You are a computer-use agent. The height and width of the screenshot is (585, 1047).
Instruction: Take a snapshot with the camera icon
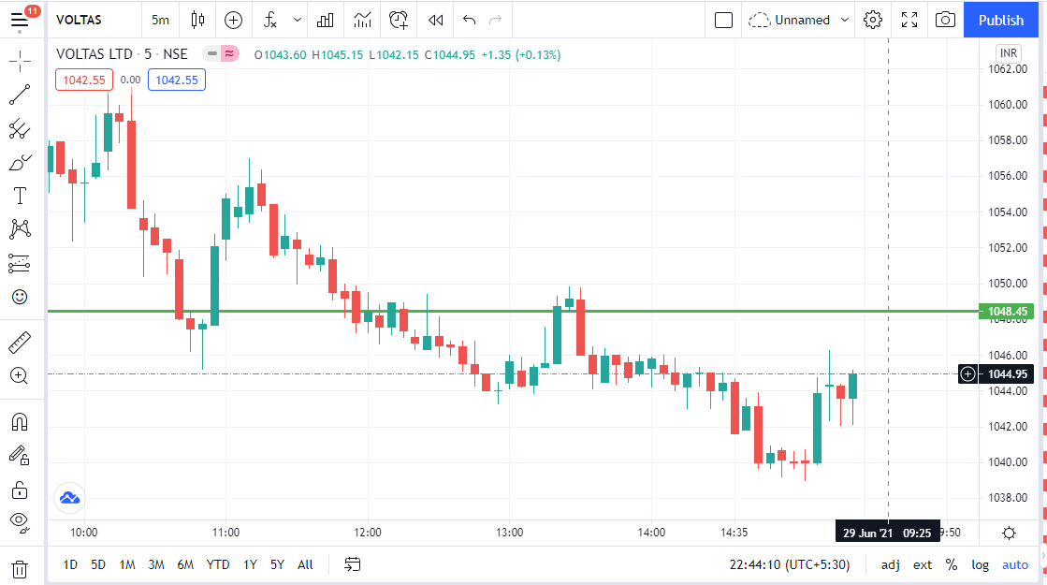click(x=945, y=20)
